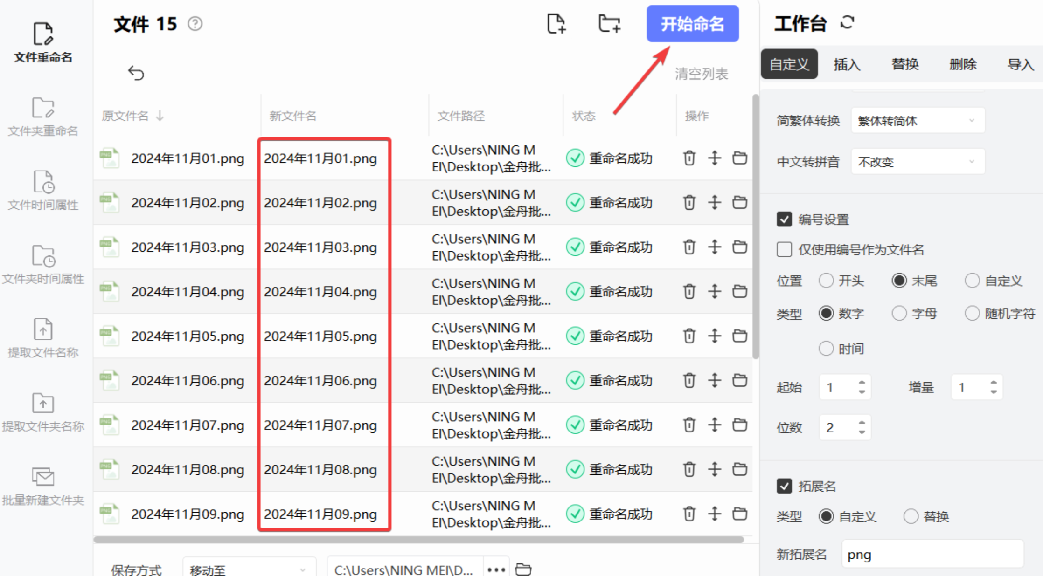Click move icon on 2024年11月05.png row
This screenshot has width=1043, height=576.
(714, 336)
